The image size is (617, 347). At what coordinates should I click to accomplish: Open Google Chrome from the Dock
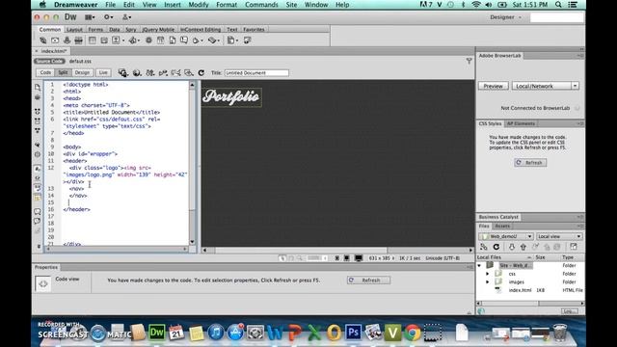pyautogui.click(x=413, y=333)
